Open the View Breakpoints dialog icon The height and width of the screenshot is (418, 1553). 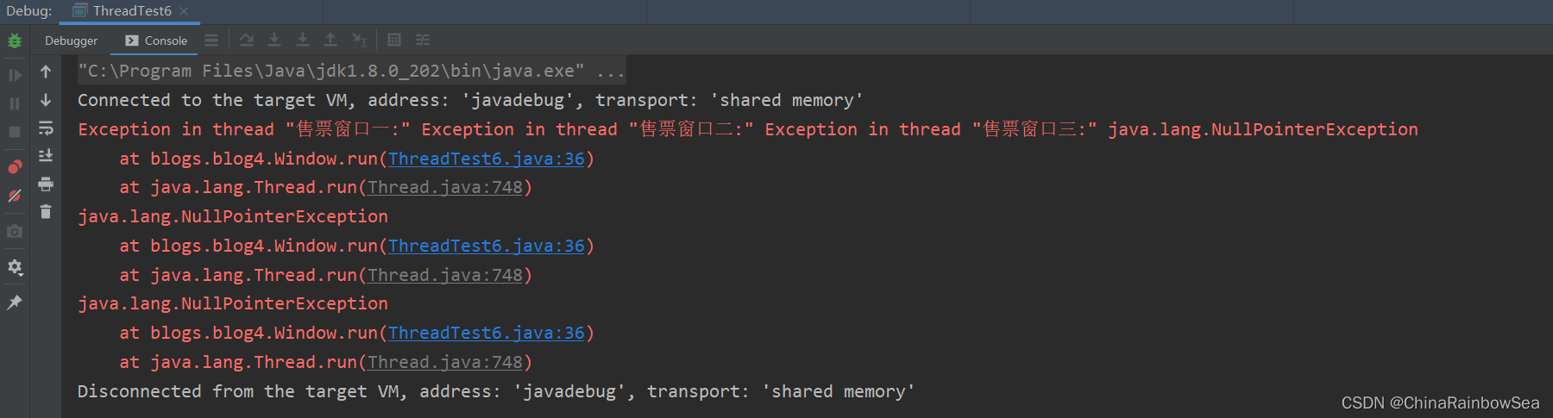pos(15,167)
